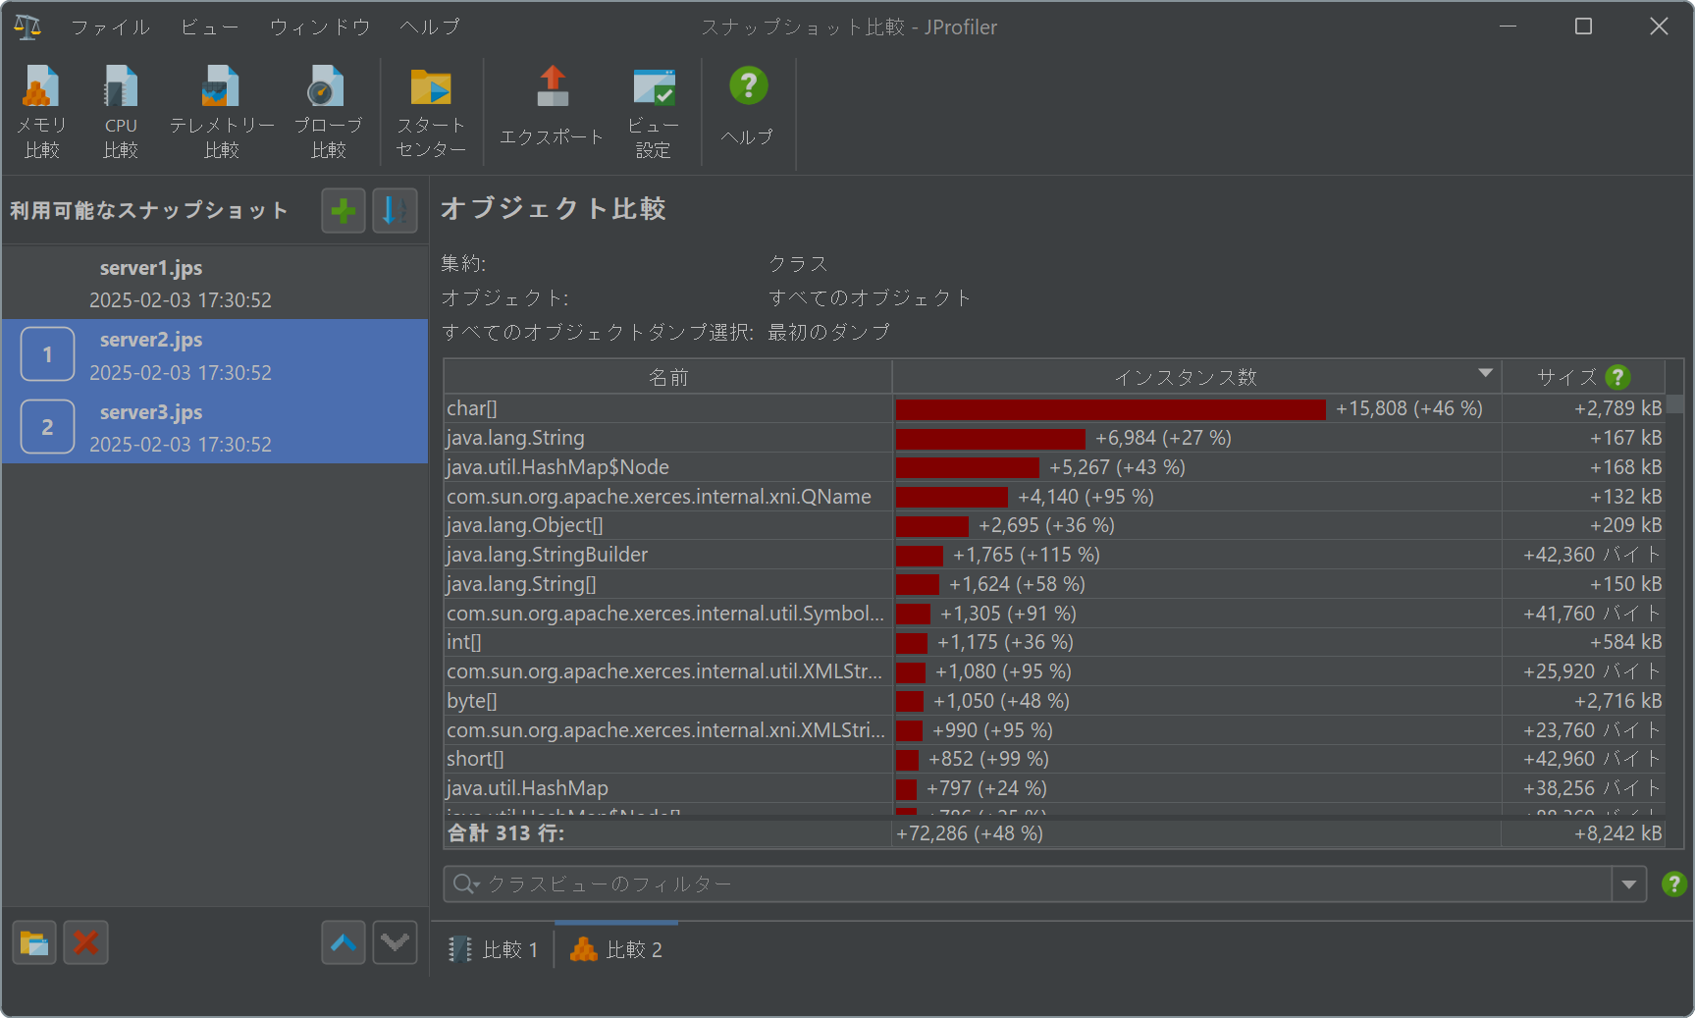Open the ヘルプ menu in menu bar
1695x1018 pixels.
(x=430, y=27)
